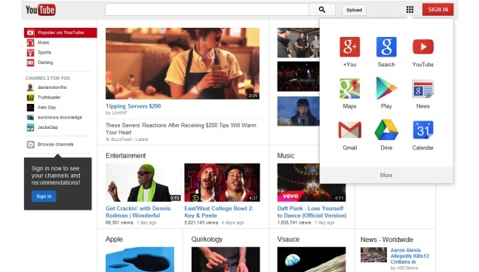
Task: Click the red SIGN IN button
Action: click(x=438, y=10)
